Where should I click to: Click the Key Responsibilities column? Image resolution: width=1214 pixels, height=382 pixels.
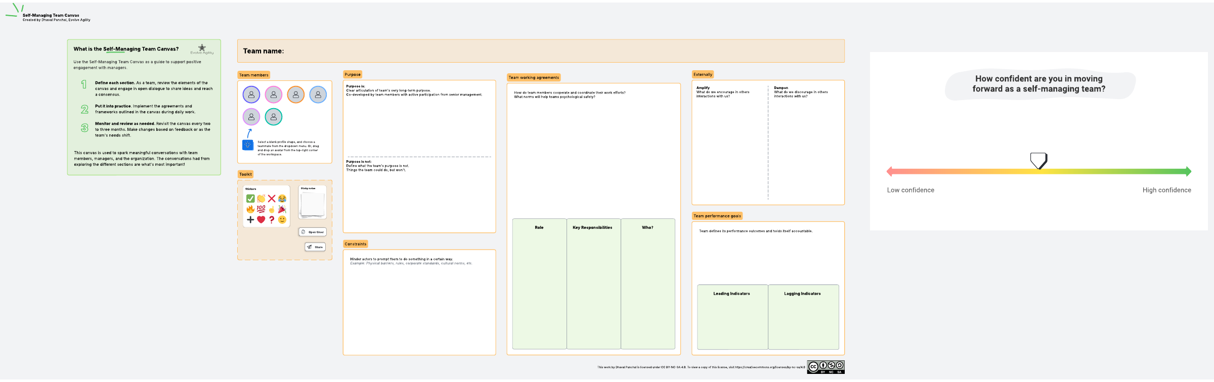[593, 283]
